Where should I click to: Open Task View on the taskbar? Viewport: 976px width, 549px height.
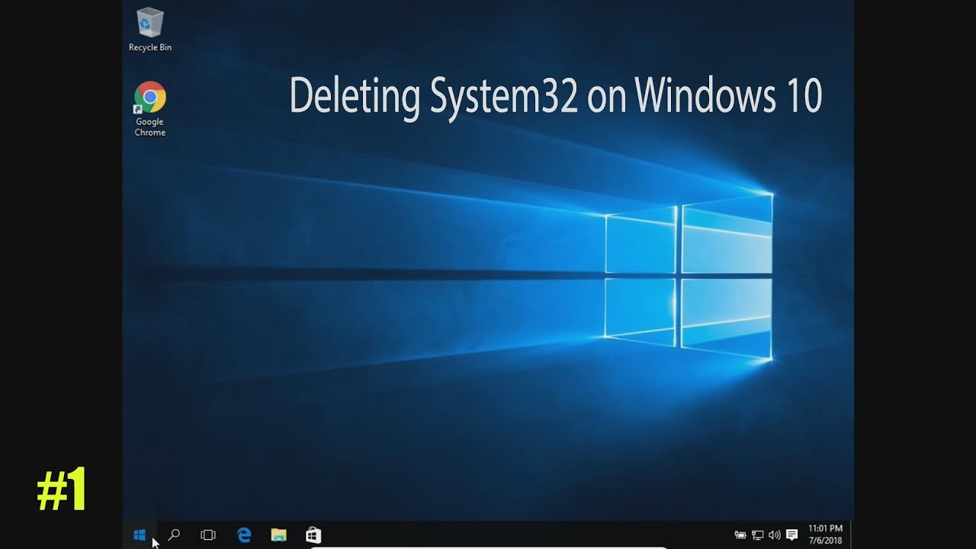[x=208, y=535]
